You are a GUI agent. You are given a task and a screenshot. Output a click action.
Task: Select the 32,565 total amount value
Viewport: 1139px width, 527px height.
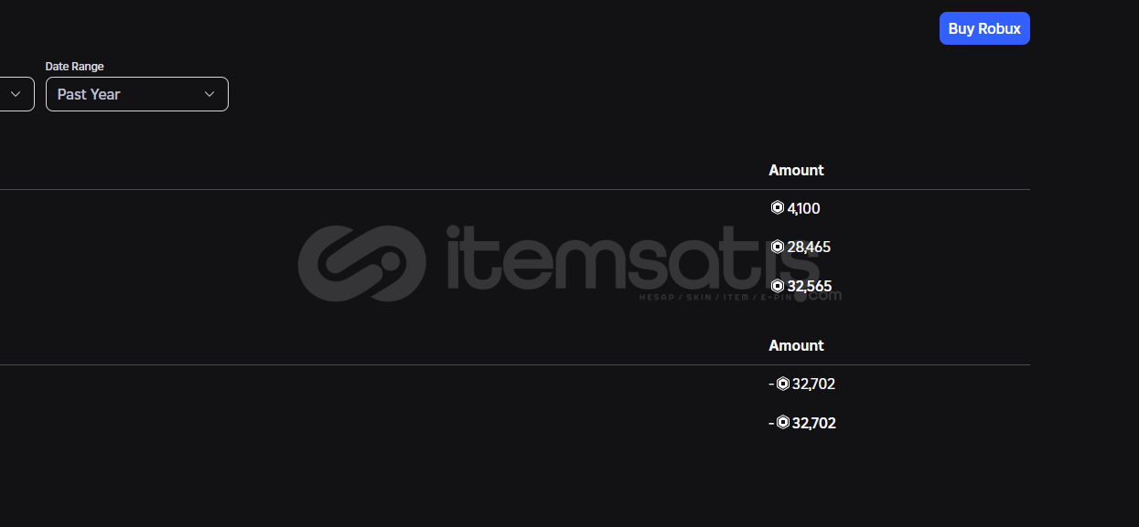click(810, 286)
